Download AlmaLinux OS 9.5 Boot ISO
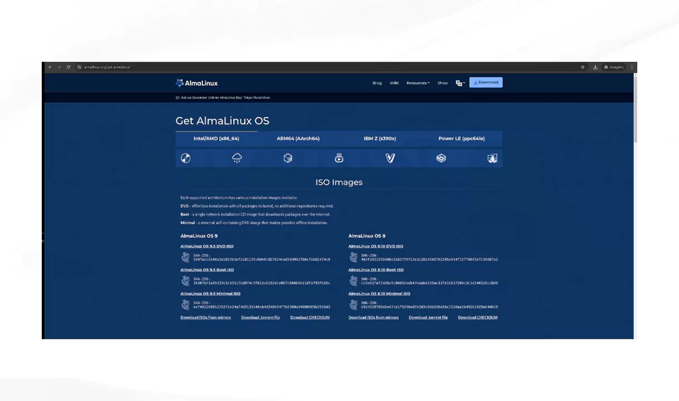The height and width of the screenshot is (401, 679). [x=207, y=270]
